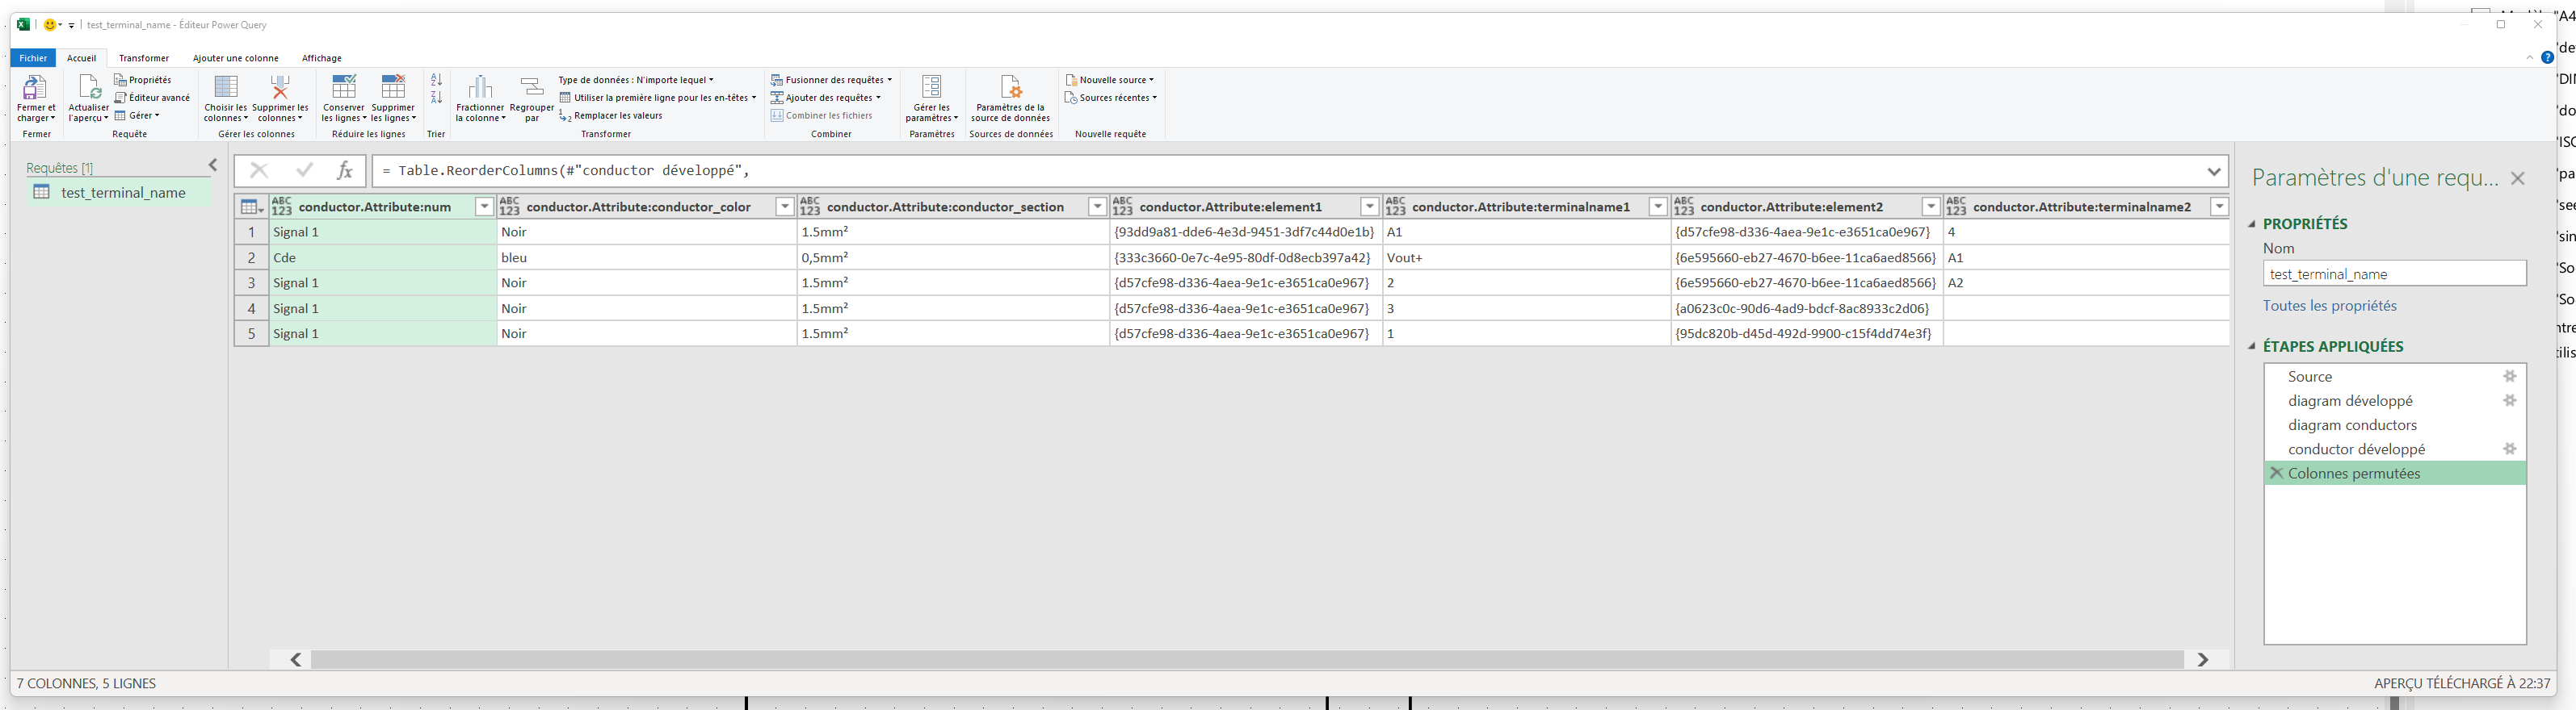Collapse the ÉTAPES APPLIQUÉES section

point(2252,346)
